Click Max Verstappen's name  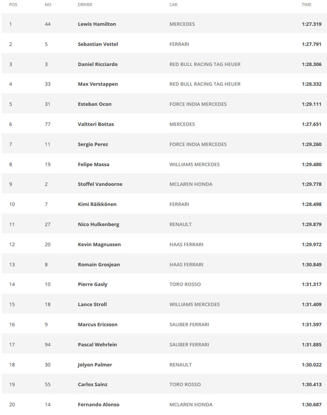98,84
